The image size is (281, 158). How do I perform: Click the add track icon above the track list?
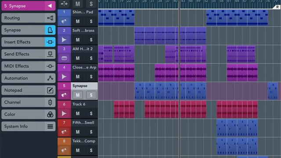coord(64,4)
